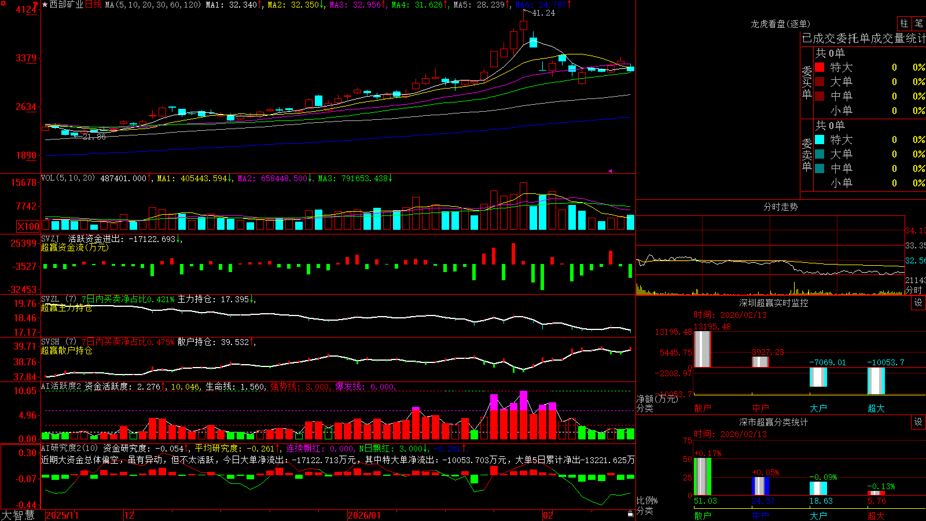Image resolution: width=926 pixels, height=521 pixels.
Task: Open 设 settings for 深市超赢分类统计
Action: click(918, 422)
